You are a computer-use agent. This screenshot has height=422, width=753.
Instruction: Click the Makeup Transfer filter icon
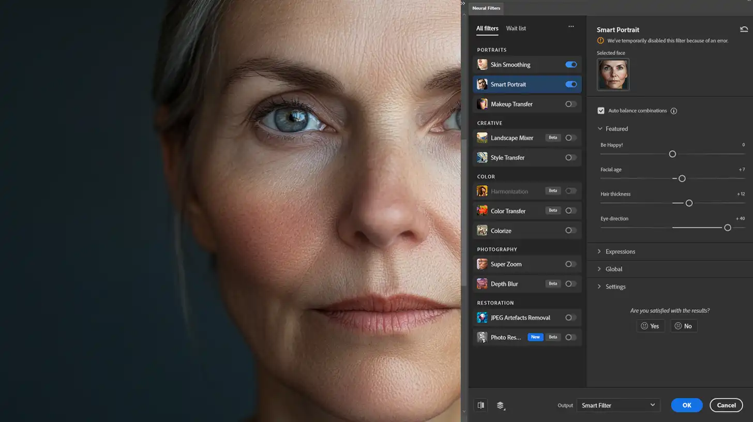point(482,104)
